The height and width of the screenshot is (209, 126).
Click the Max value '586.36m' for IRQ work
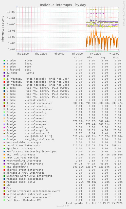pyautogui.click(x=117, y=155)
